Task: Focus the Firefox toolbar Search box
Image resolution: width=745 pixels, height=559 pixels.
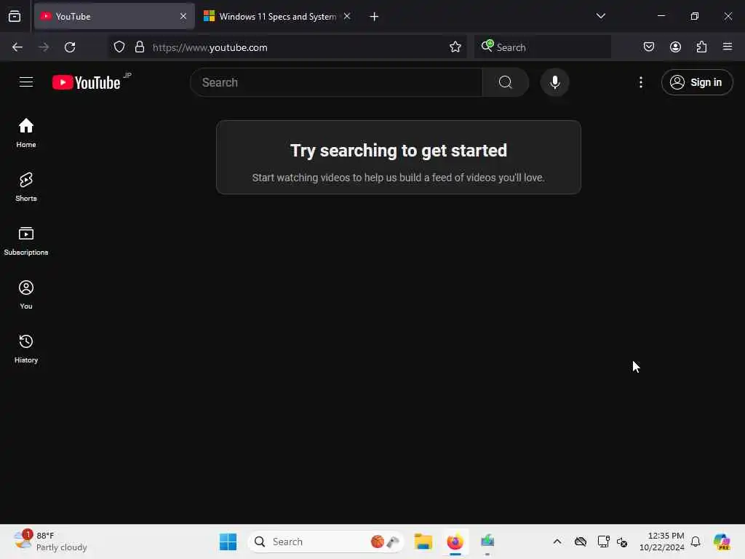Action: point(543,47)
